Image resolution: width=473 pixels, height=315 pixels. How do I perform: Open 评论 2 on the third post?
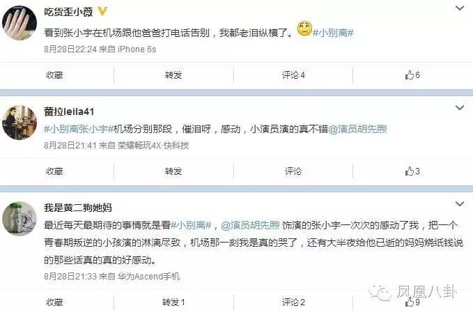click(293, 302)
